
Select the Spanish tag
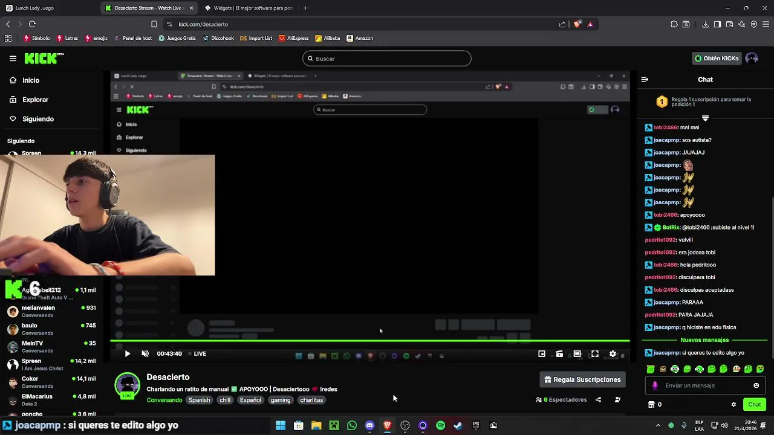(x=199, y=400)
